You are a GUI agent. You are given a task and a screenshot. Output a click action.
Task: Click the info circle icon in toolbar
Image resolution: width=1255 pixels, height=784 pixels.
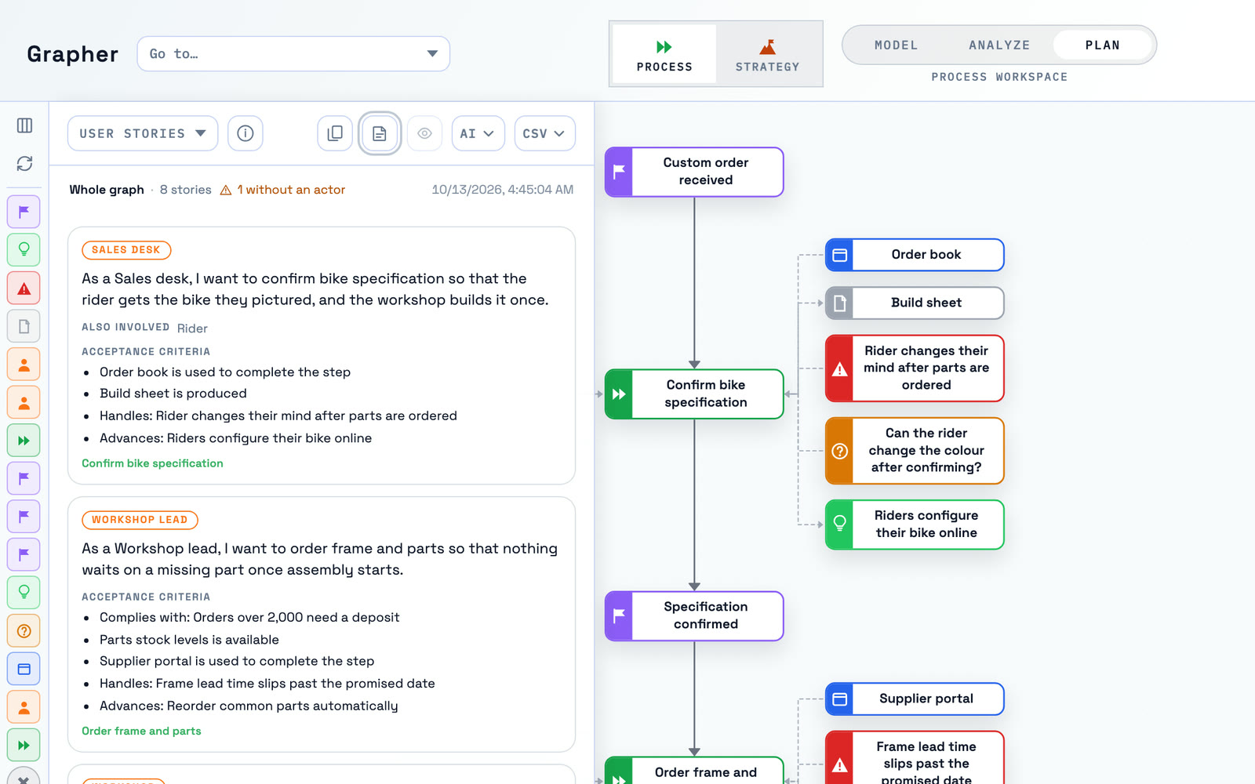tap(246, 133)
